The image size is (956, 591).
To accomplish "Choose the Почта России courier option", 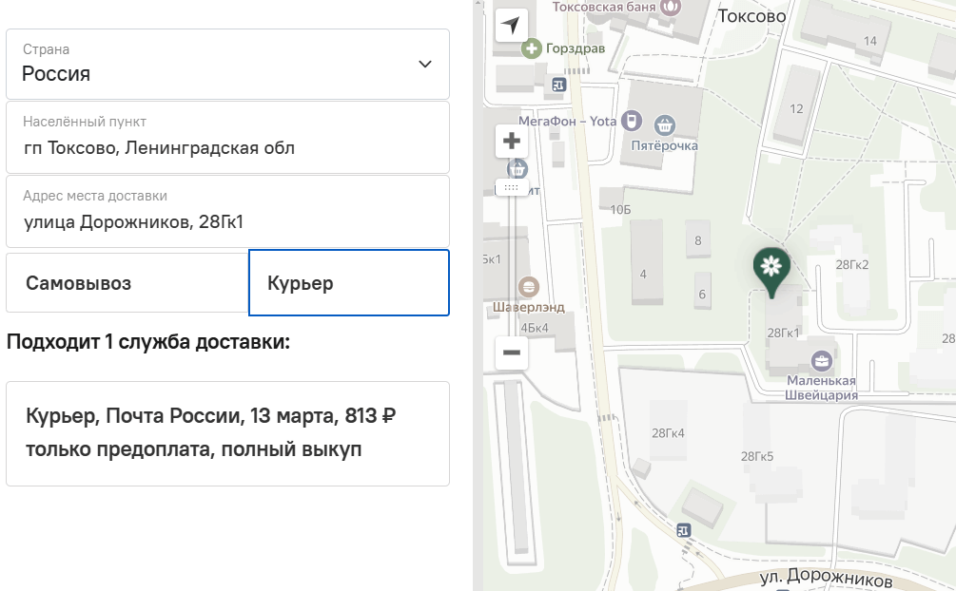I will coord(227,433).
